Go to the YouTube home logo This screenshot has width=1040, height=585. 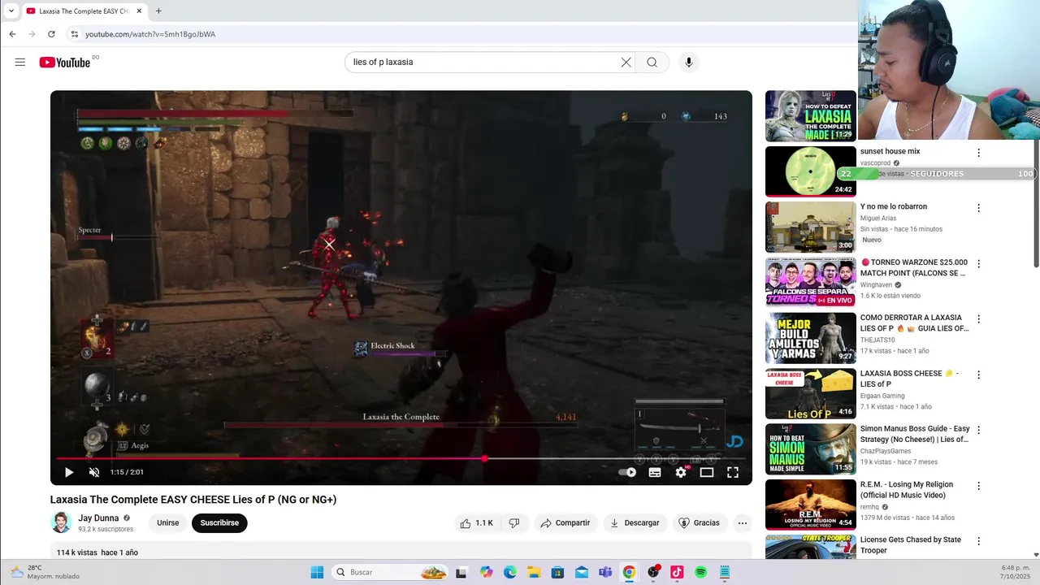coord(65,63)
